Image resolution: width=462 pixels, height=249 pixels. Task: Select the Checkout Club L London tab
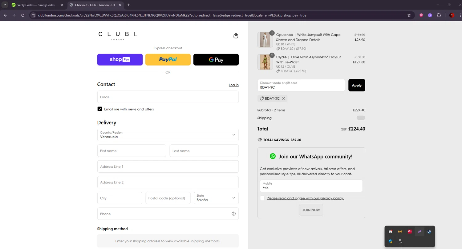pyautogui.click(x=95, y=5)
